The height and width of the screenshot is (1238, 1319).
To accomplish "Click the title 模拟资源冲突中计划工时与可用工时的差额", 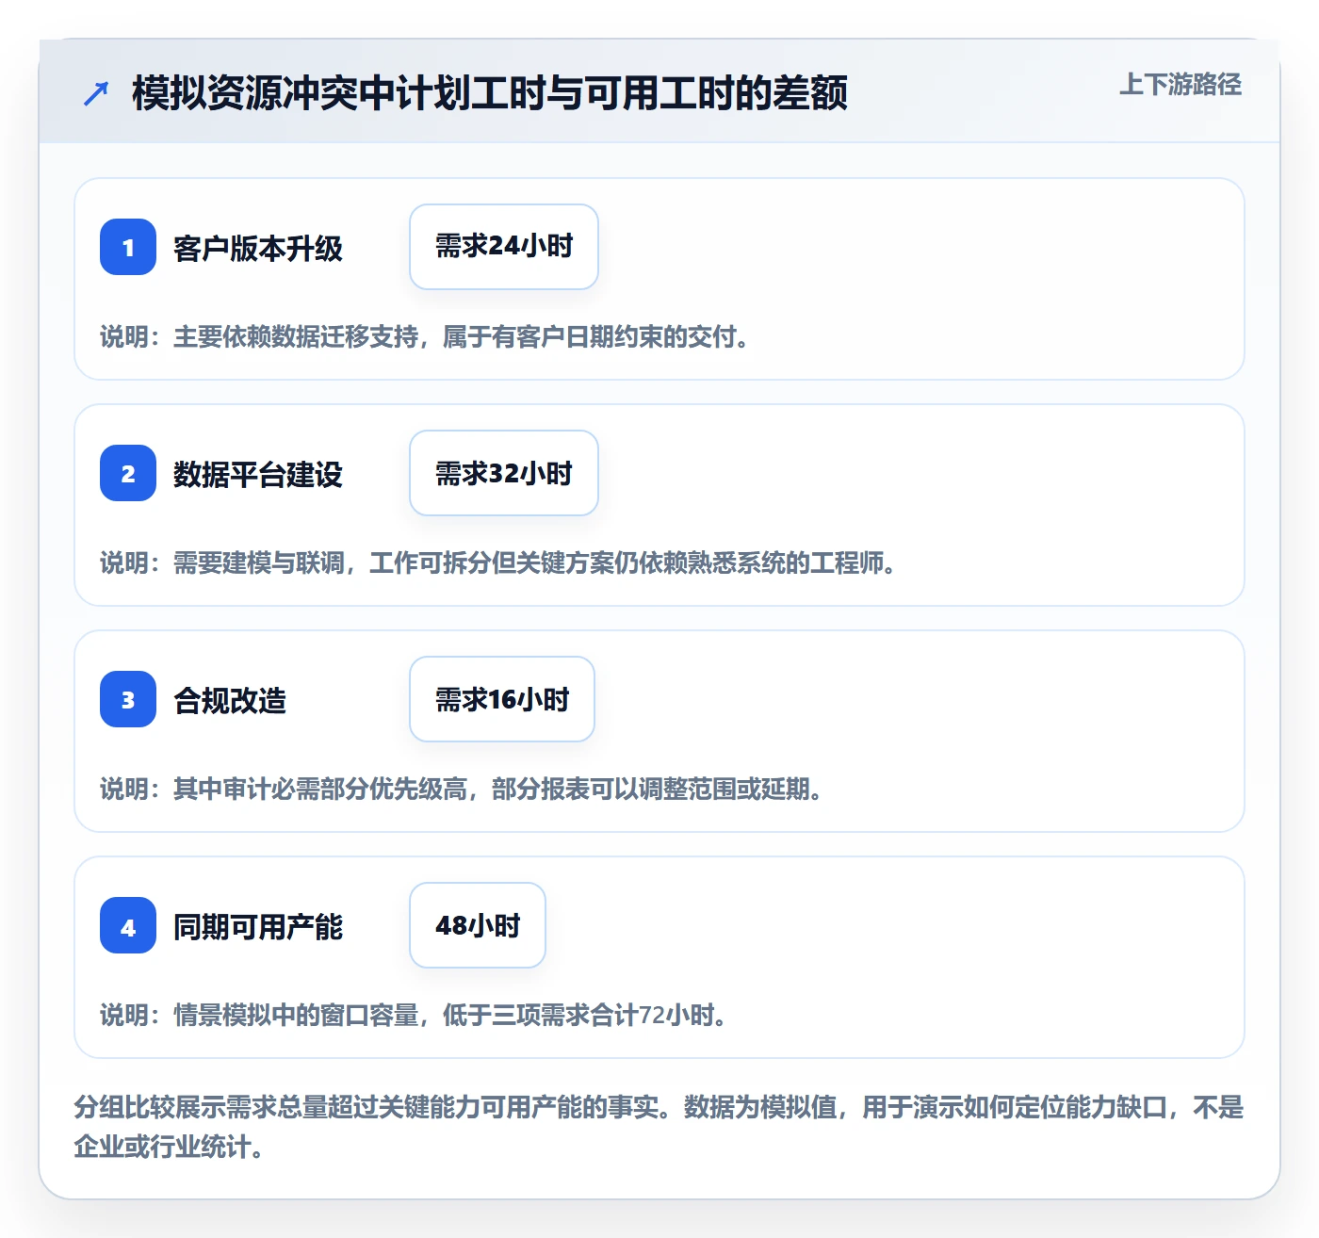I will click(x=490, y=93).
